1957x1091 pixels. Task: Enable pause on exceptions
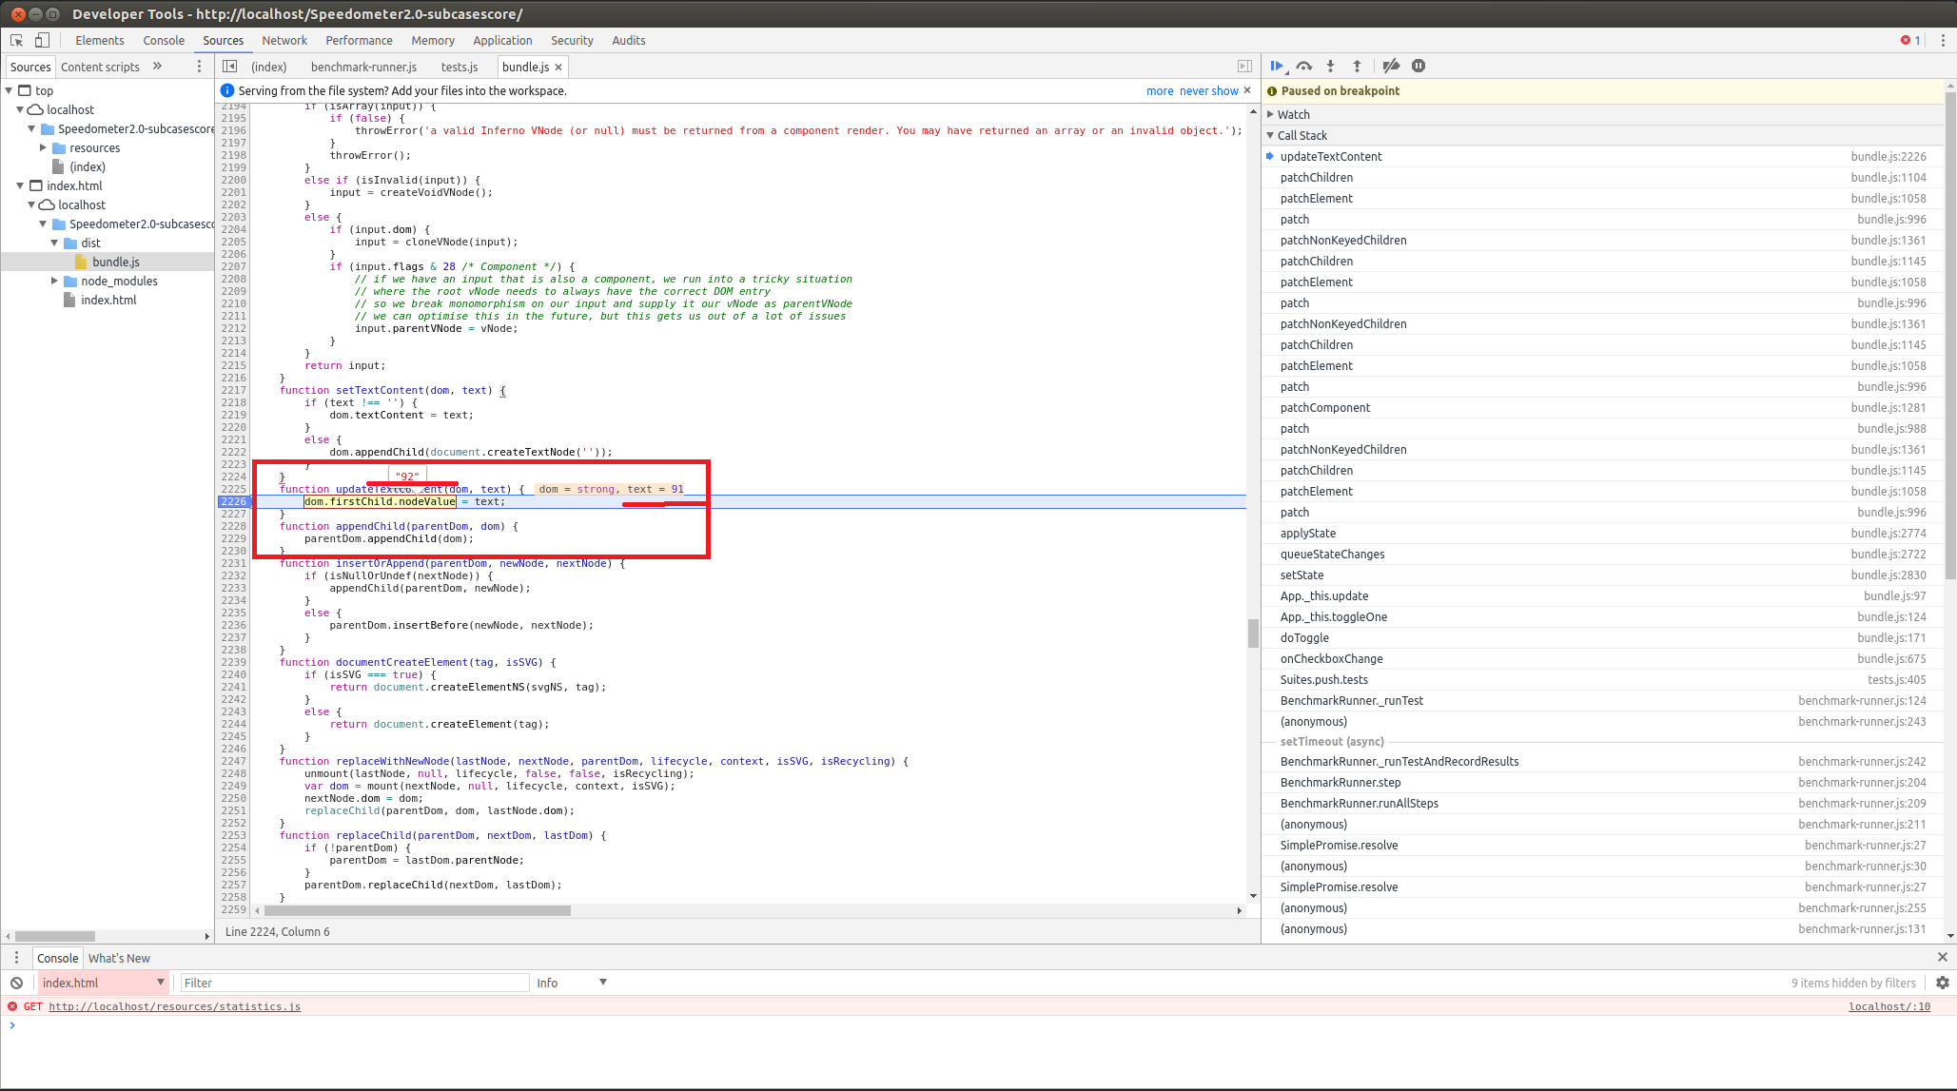(x=1419, y=66)
